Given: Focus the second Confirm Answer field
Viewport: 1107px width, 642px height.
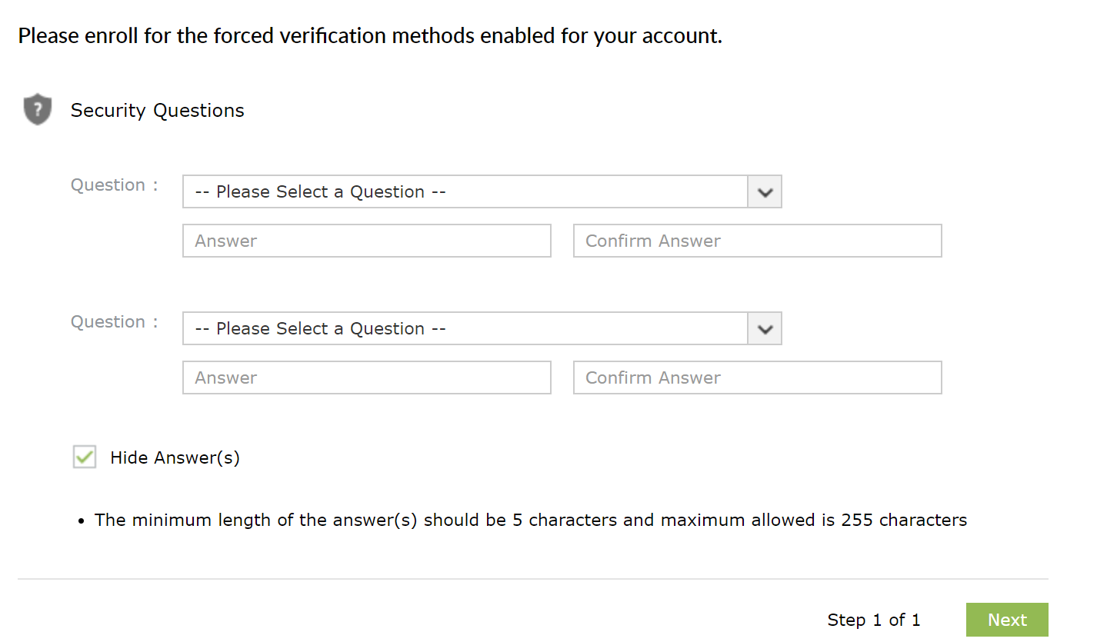Looking at the screenshot, I should point(757,378).
